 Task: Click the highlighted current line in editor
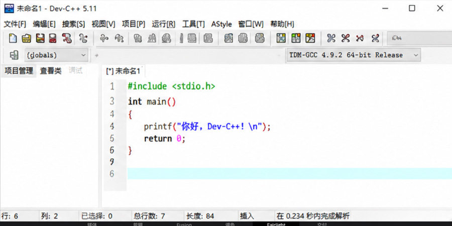(x=289, y=174)
